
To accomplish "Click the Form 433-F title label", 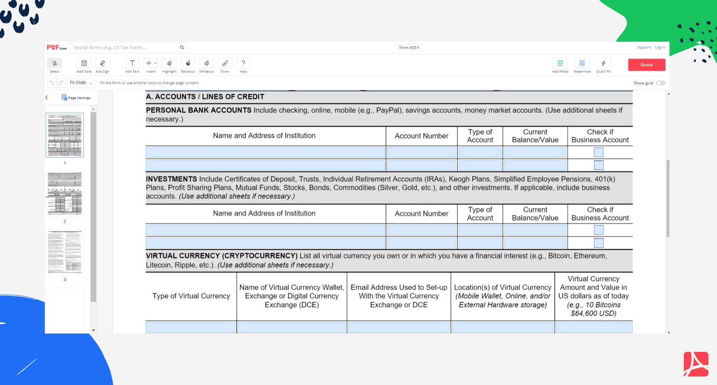I will tap(409, 47).
